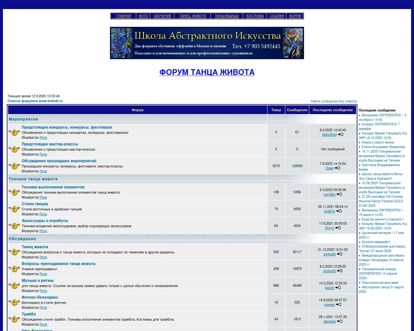Go to last post icon next to meewn
This screenshot has width=414, height=331.
coord(339,304)
